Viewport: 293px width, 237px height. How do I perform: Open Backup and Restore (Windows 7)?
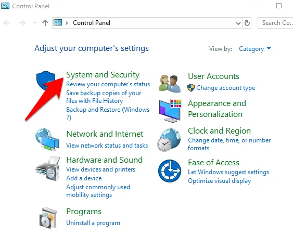point(108,113)
